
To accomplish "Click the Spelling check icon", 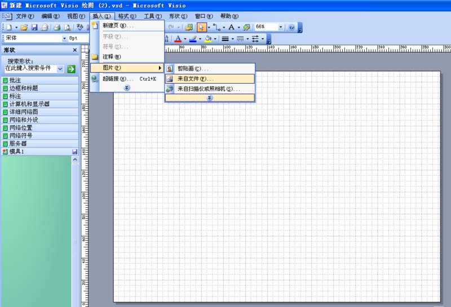I will (80, 27).
